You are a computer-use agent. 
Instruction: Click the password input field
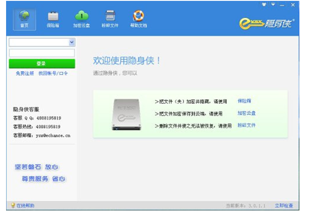pyautogui.click(x=42, y=53)
